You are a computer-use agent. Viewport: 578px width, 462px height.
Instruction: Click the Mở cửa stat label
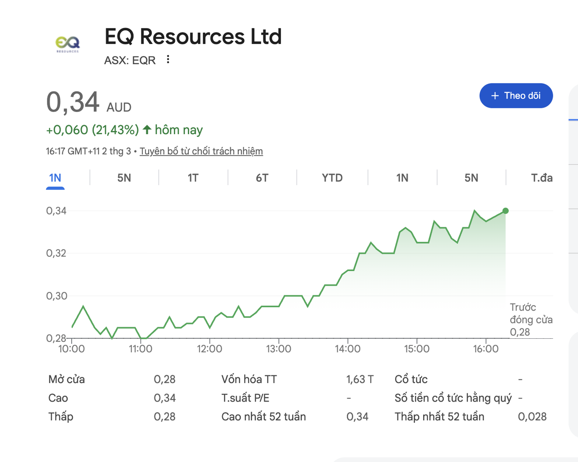66,379
